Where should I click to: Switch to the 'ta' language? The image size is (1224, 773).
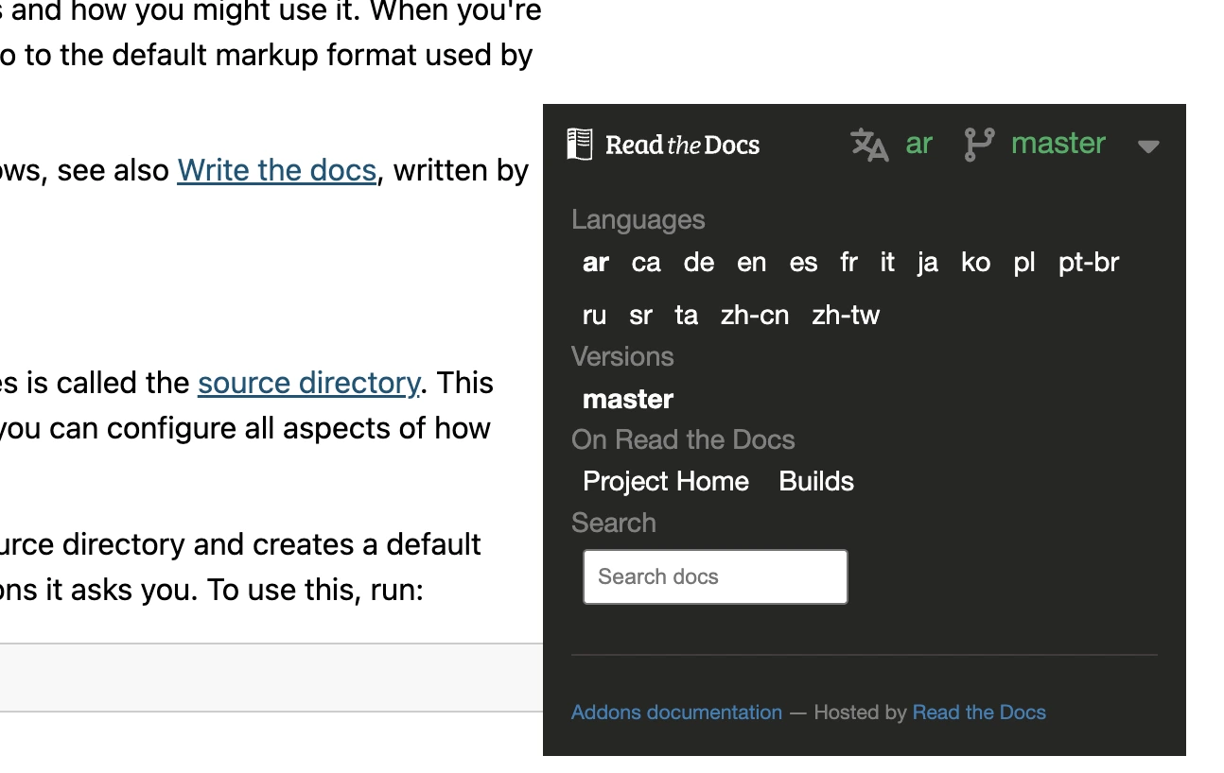(x=687, y=316)
